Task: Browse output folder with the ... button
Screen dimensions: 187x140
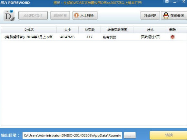Action: pos(130,135)
